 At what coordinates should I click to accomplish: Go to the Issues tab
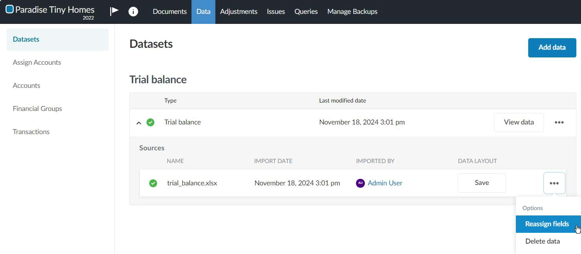276,12
